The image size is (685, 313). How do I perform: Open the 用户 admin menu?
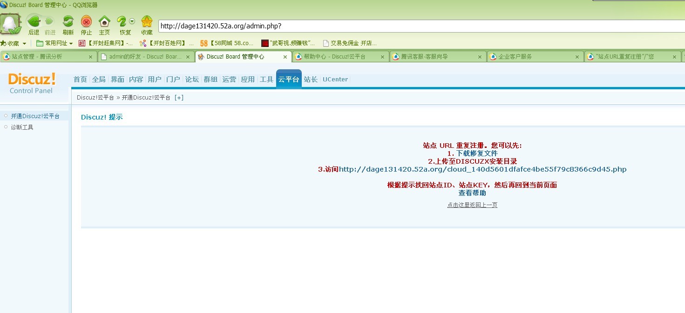point(155,80)
